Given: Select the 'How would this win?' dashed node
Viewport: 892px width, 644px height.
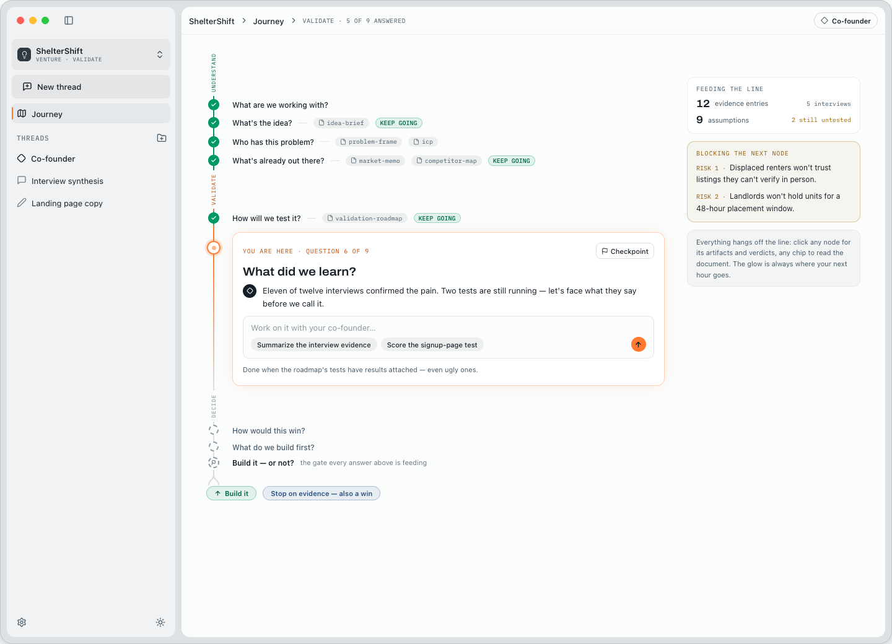Looking at the screenshot, I should coord(214,430).
